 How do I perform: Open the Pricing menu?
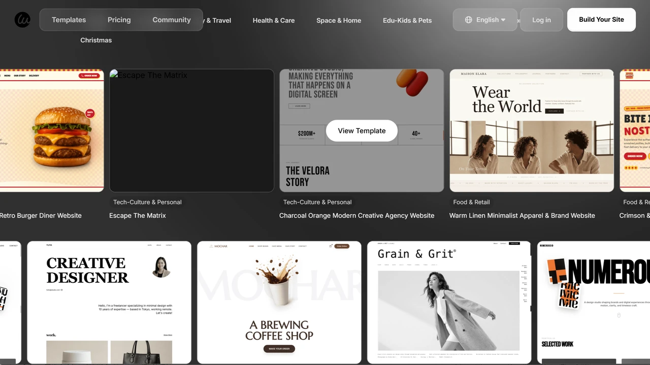tap(119, 20)
